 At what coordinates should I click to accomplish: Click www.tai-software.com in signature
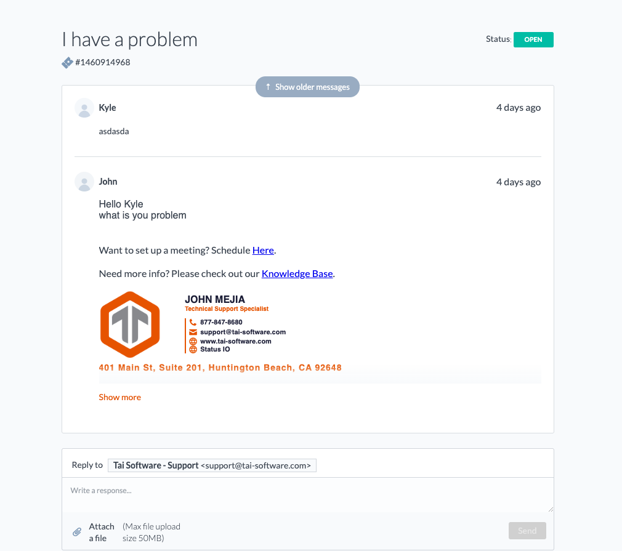pos(236,341)
